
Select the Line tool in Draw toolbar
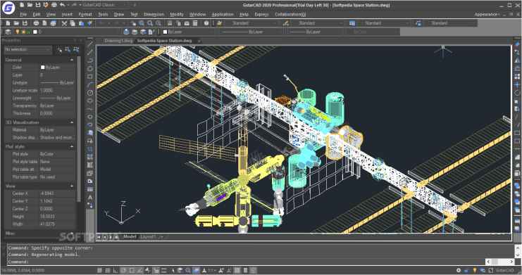[x=90, y=44]
